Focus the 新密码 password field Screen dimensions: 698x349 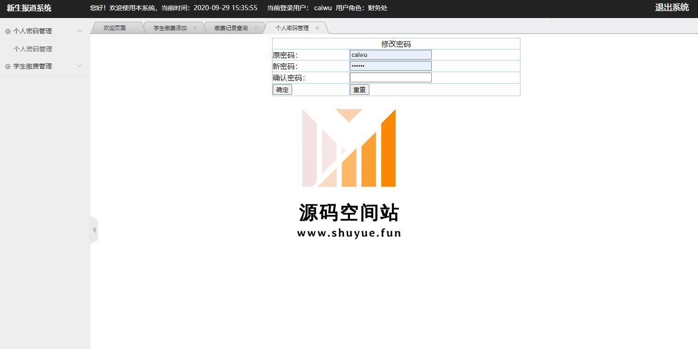pos(391,66)
